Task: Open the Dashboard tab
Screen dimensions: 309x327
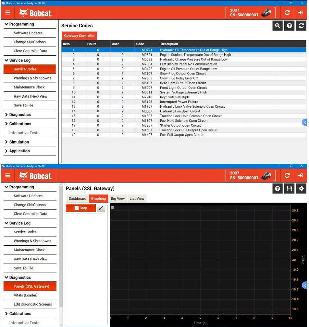Action: click(77, 198)
